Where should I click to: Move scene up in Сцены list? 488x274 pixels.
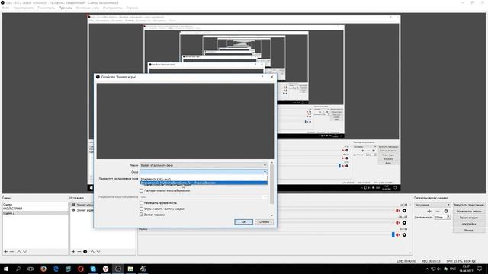point(18,252)
